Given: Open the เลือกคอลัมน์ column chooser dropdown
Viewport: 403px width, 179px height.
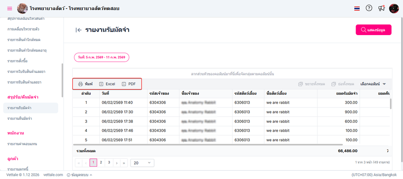Looking at the screenshot, I should tap(373, 84).
